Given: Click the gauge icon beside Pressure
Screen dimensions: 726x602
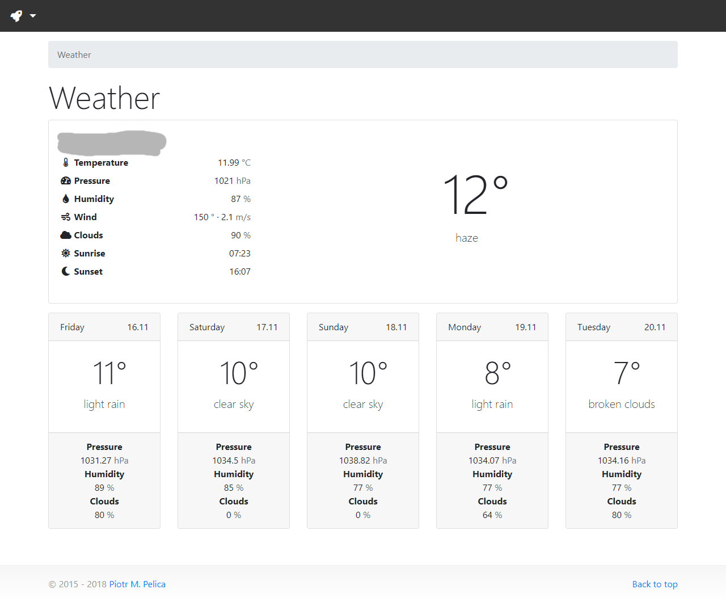Looking at the screenshot, I should click(x=66, y=181).
